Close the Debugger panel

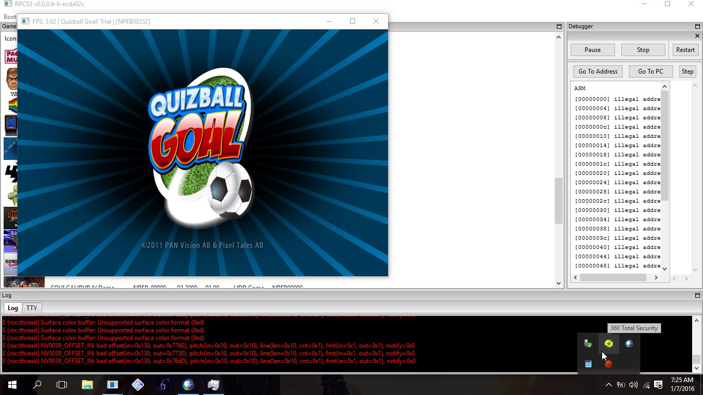[x=697, y=36]
